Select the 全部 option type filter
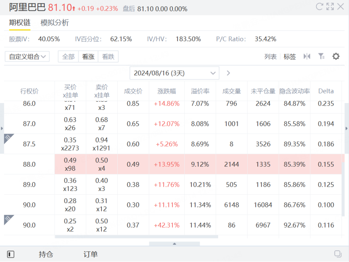Viewport: 349px width, 262px height. pyautogui.click(x=68, y=57)
